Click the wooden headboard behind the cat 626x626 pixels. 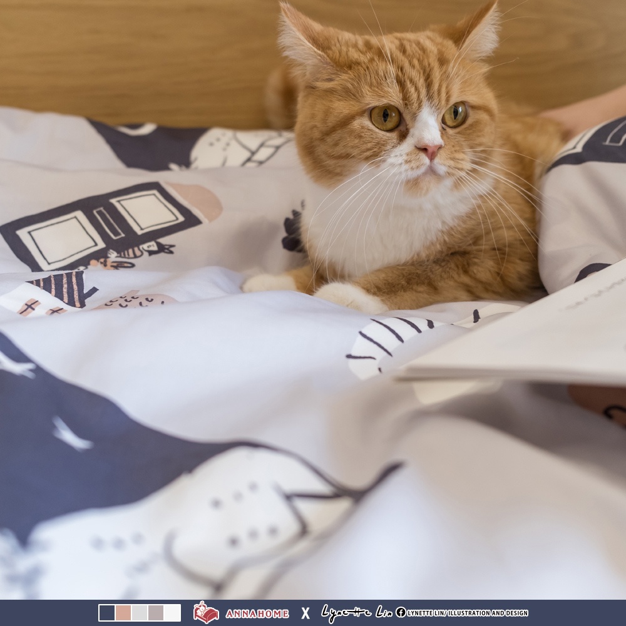pos(138,56)
